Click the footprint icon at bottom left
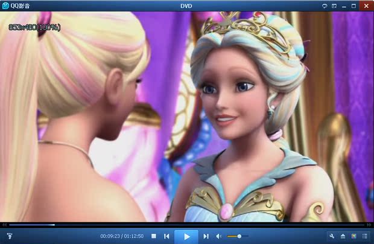 [10, 236]
